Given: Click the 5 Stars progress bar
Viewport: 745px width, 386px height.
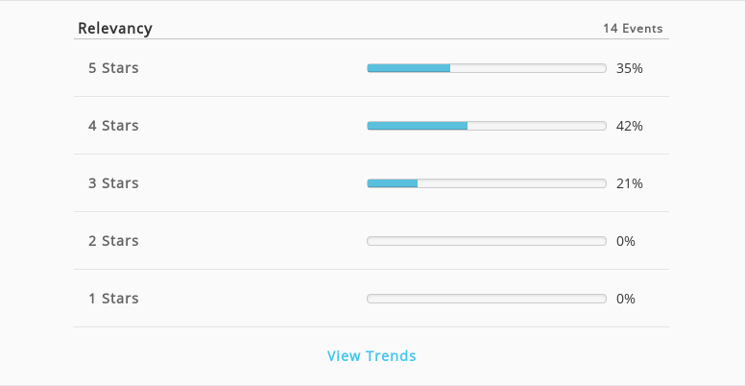Looking at the screenshot, I should click(x=487, y=68).
